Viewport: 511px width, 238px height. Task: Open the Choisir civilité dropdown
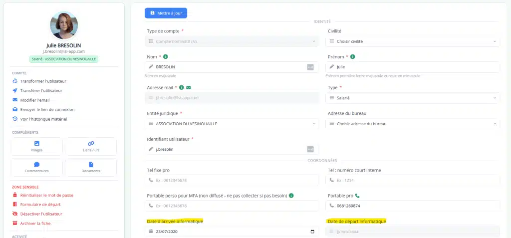pos(413,41)
